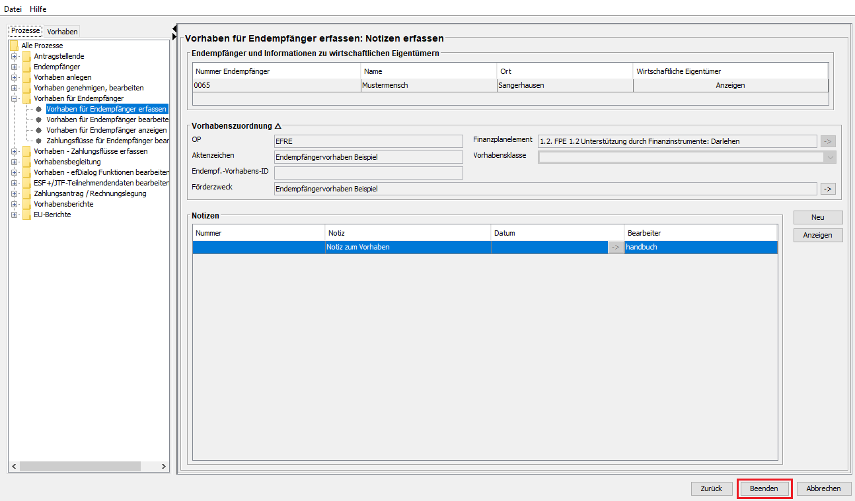Expand Vorhaben genehmigen, bearbeiten node
855x501 pixels.
coord(14,88)
